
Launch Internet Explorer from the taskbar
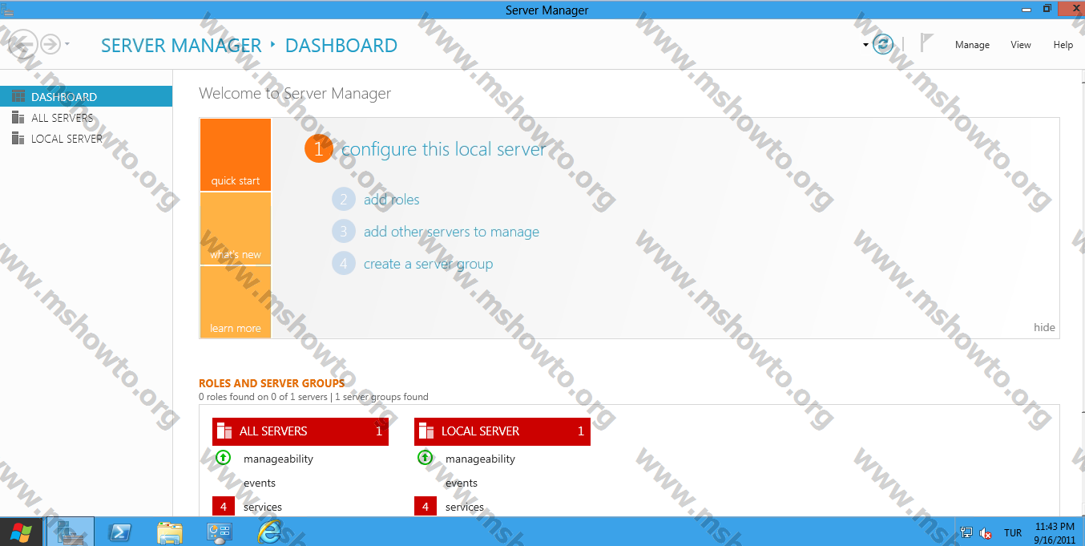click(270, 532)
